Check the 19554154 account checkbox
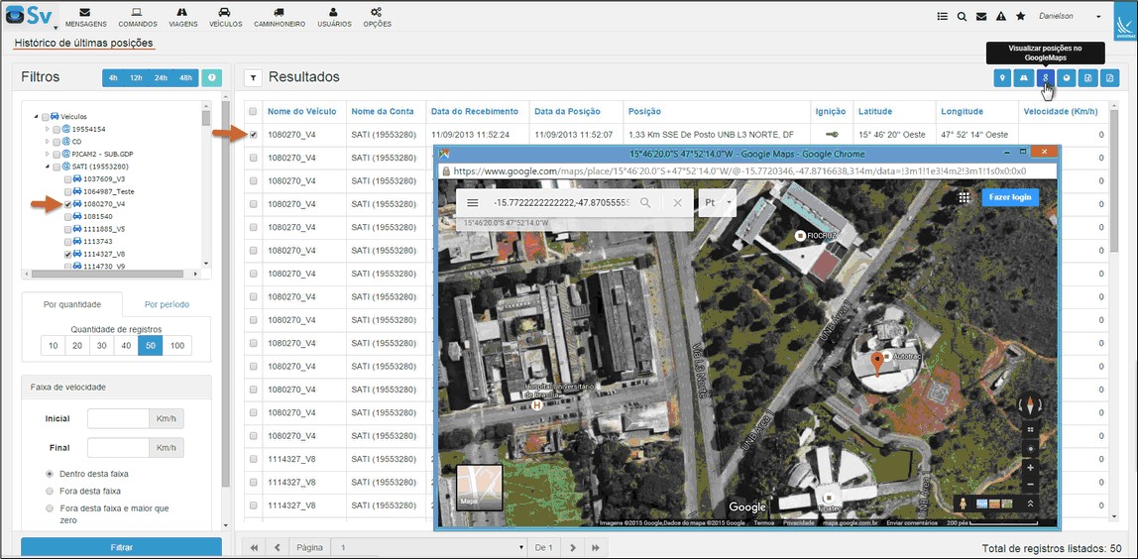Screen dimensions: 1138x559 click(x=56, y=129)
